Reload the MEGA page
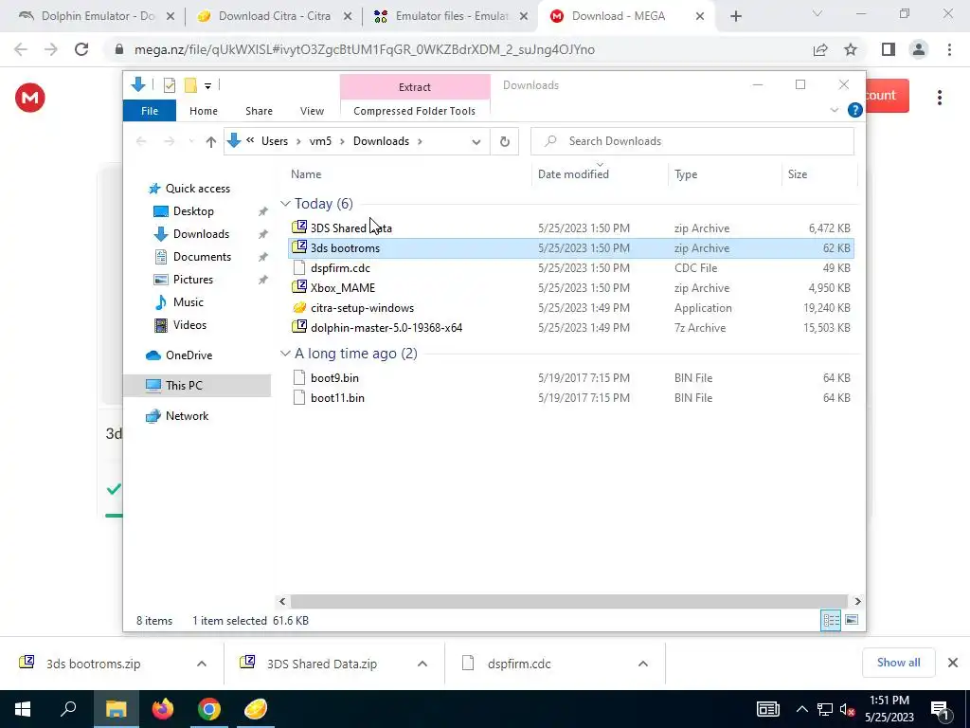The image size is (970, 728). [x=81, y=49]
